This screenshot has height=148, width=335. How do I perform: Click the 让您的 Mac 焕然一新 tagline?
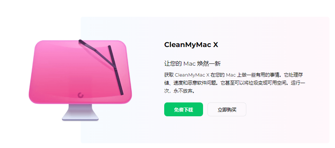[x=192, y=63]
